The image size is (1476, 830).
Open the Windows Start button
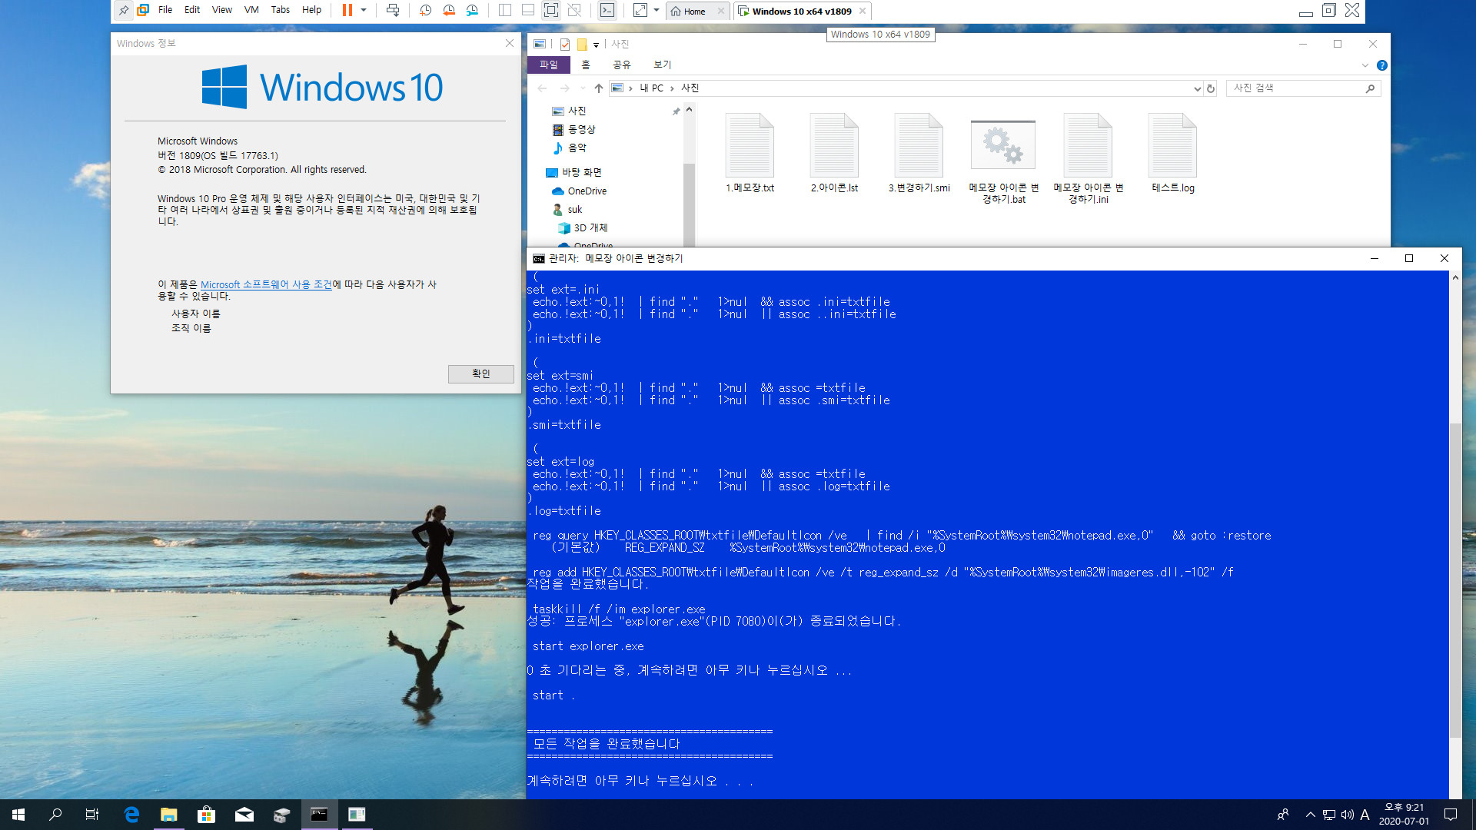click(x=18, y=815)
